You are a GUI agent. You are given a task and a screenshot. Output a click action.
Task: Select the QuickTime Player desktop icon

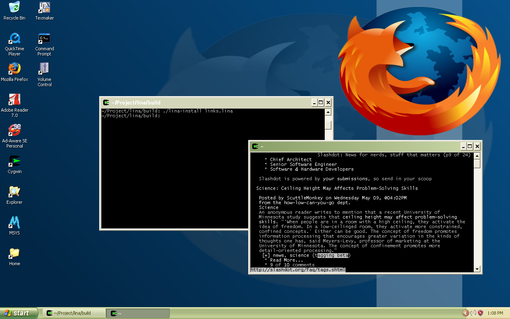14,44
